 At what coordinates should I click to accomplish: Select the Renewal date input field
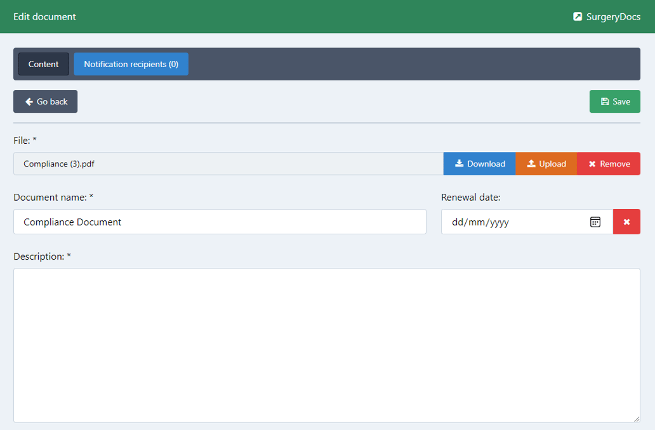click(520, 222)
